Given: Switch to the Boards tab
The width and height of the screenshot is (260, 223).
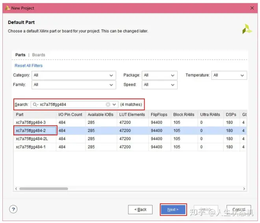Looking at the screenshot, I should coord(39,55).
